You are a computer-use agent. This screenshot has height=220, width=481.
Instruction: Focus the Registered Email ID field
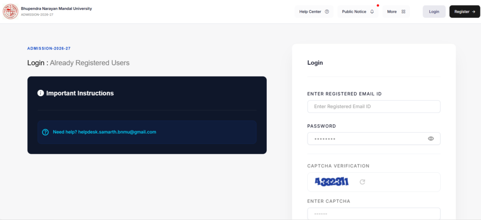373,106
